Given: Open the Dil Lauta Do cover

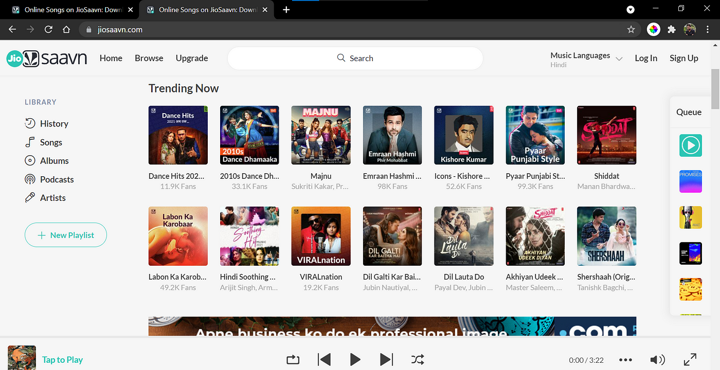Looking at the screenshot, I should coord(464,236).
